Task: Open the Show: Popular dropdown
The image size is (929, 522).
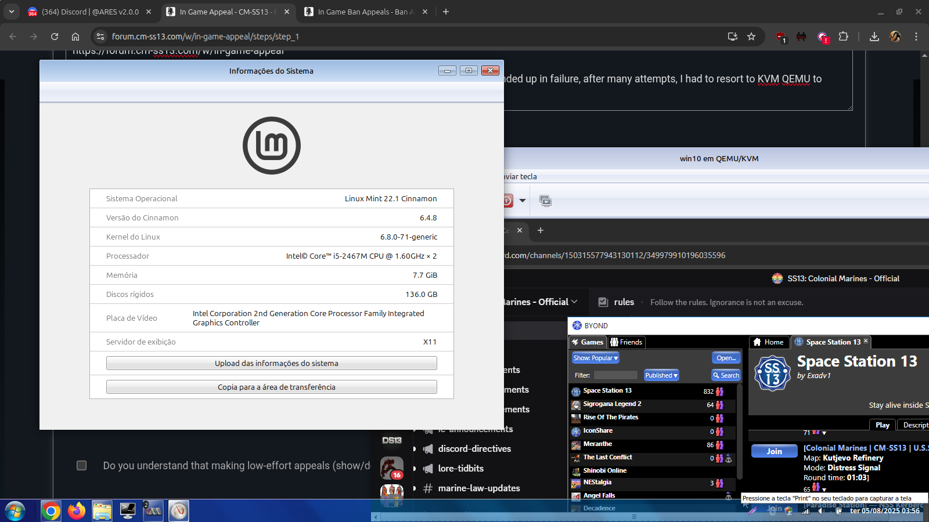Action: click(596, 358)
